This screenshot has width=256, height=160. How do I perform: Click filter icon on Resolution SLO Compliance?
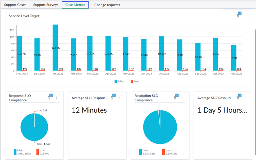[175, 98]
